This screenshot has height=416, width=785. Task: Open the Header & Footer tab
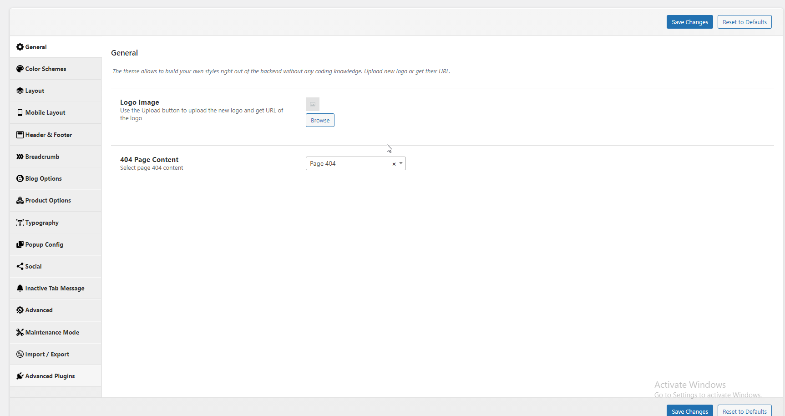click(x=48, y=135)
